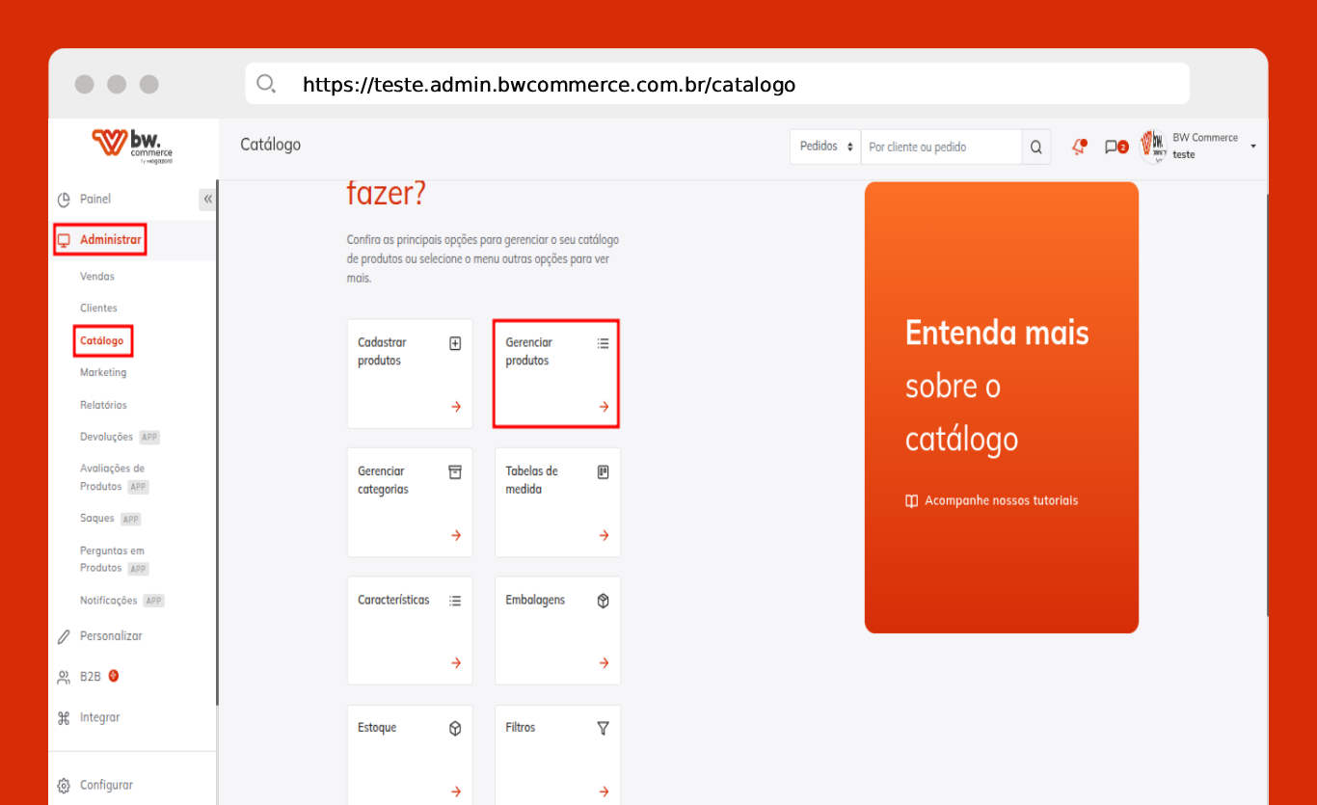The width and height of the screenshot is (1317, 805).
Task: Open the Tabelas de medida card
Action: 557,501
